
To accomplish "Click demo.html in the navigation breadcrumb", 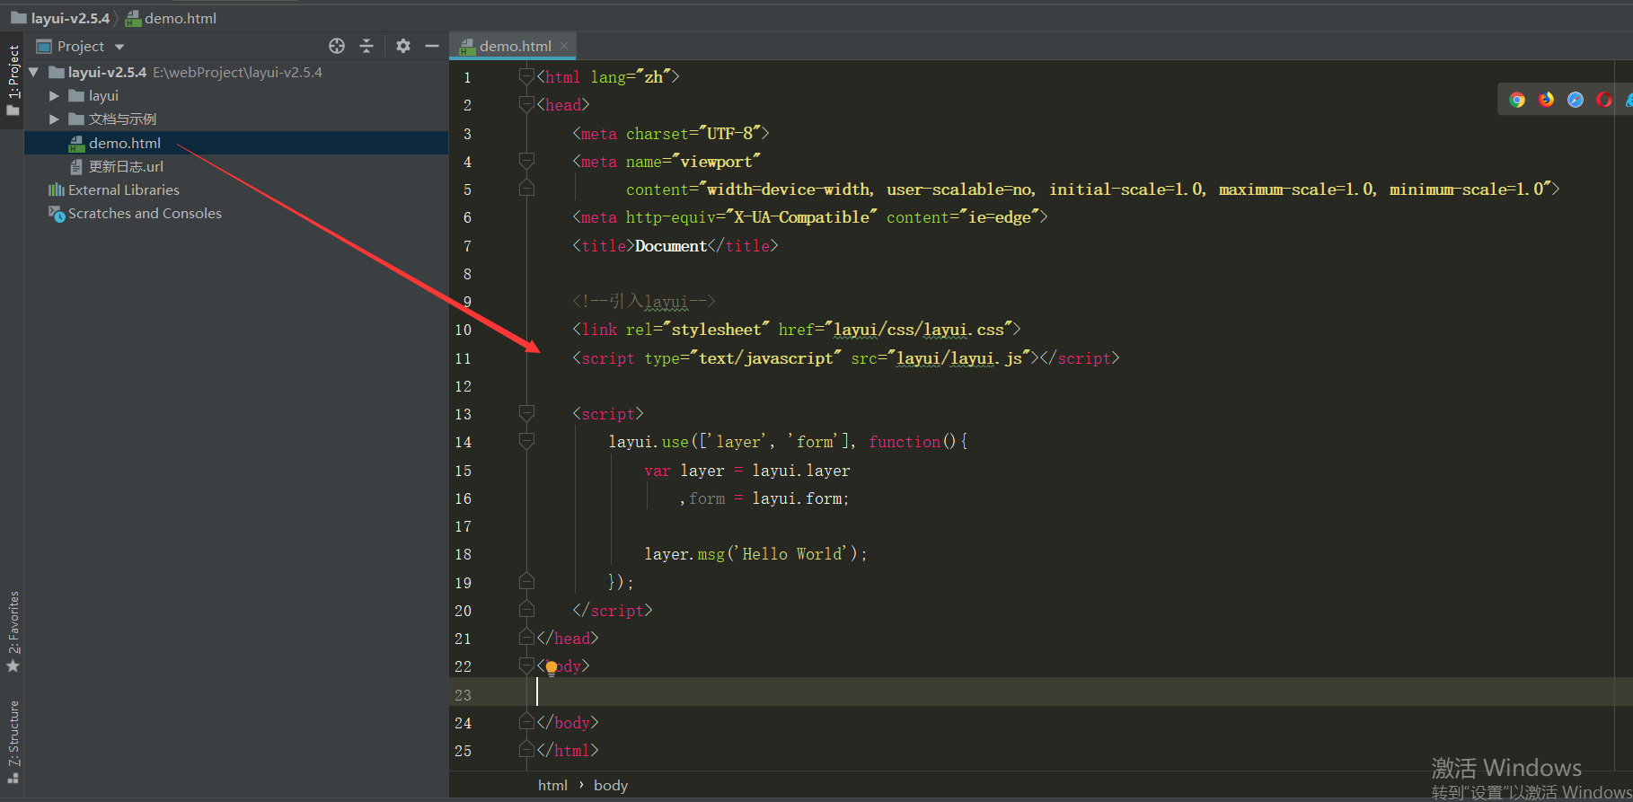I will pos(172,18).
